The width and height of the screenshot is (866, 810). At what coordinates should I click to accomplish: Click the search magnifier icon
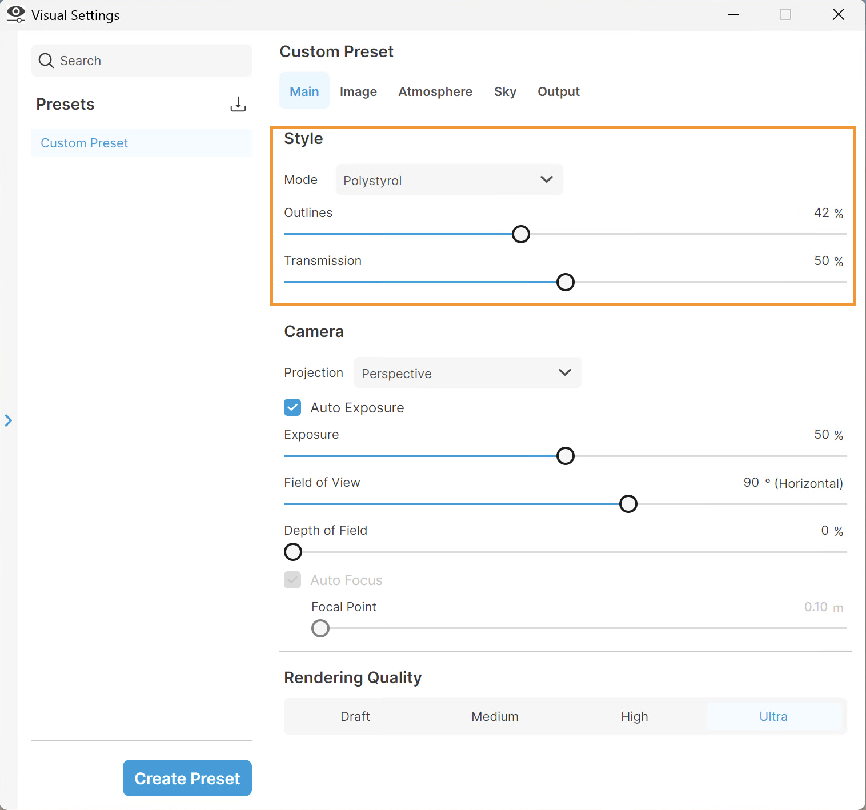click(46, 61)
